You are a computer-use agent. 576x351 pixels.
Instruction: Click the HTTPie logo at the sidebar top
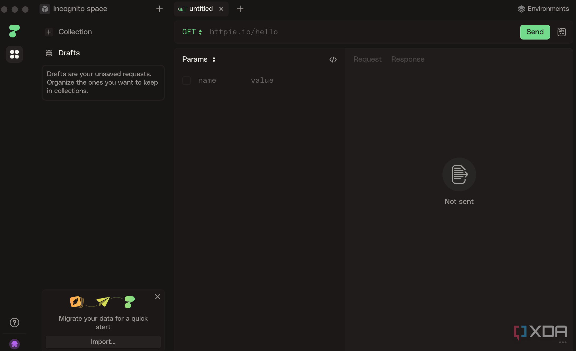coord(14,31)
